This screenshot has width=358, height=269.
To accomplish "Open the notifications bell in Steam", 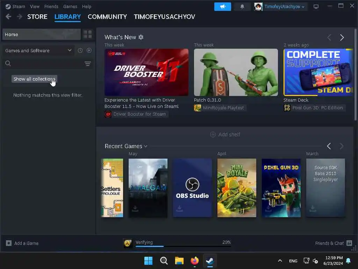I will (242, 7).
